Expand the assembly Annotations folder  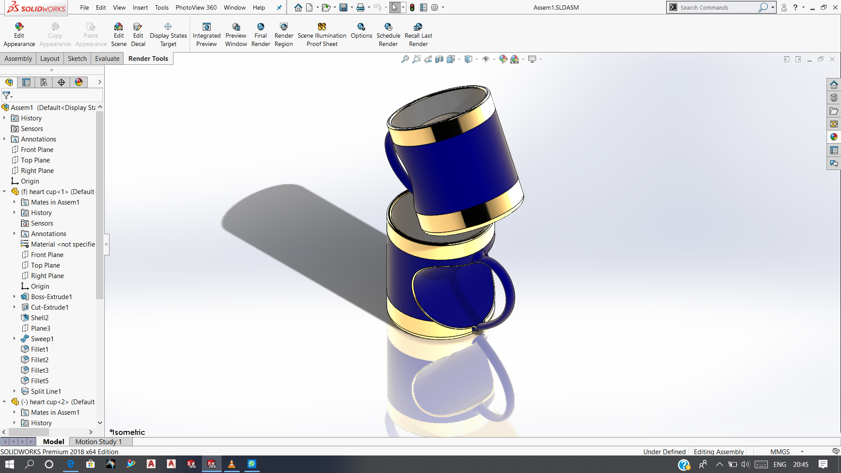4,139
